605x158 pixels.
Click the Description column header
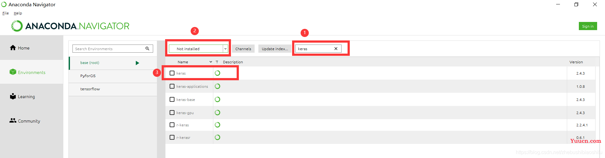(x=233, y=62)
